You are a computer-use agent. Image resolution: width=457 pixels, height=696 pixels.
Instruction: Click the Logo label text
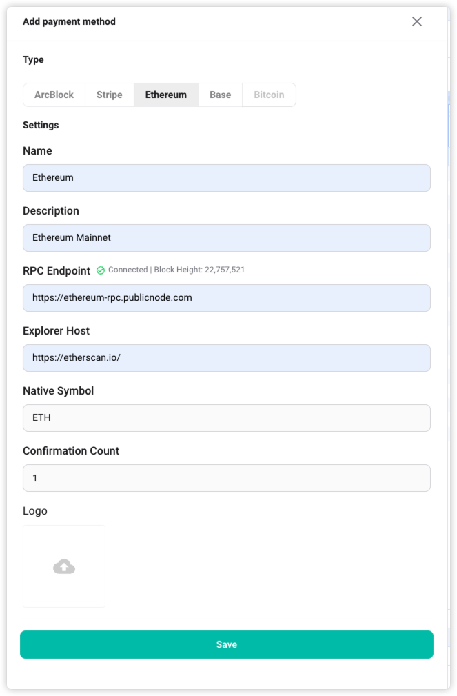(x=35, y=511)
